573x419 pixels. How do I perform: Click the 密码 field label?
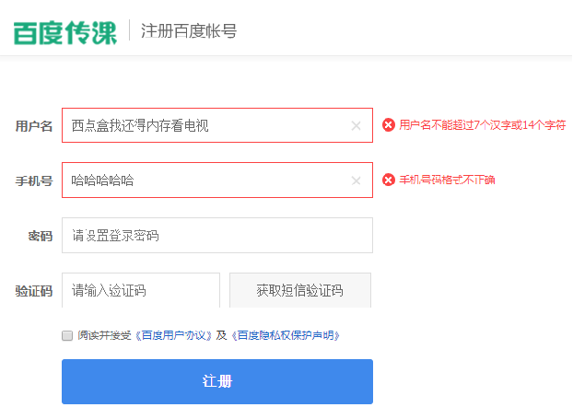click(x=41, y=236)
